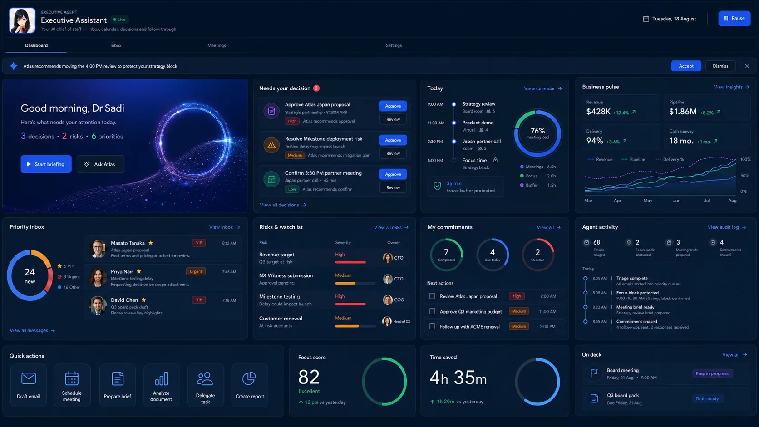
Task: Click the envelope icon beside 68 emails triaged
Action: (x=586, y=242)
